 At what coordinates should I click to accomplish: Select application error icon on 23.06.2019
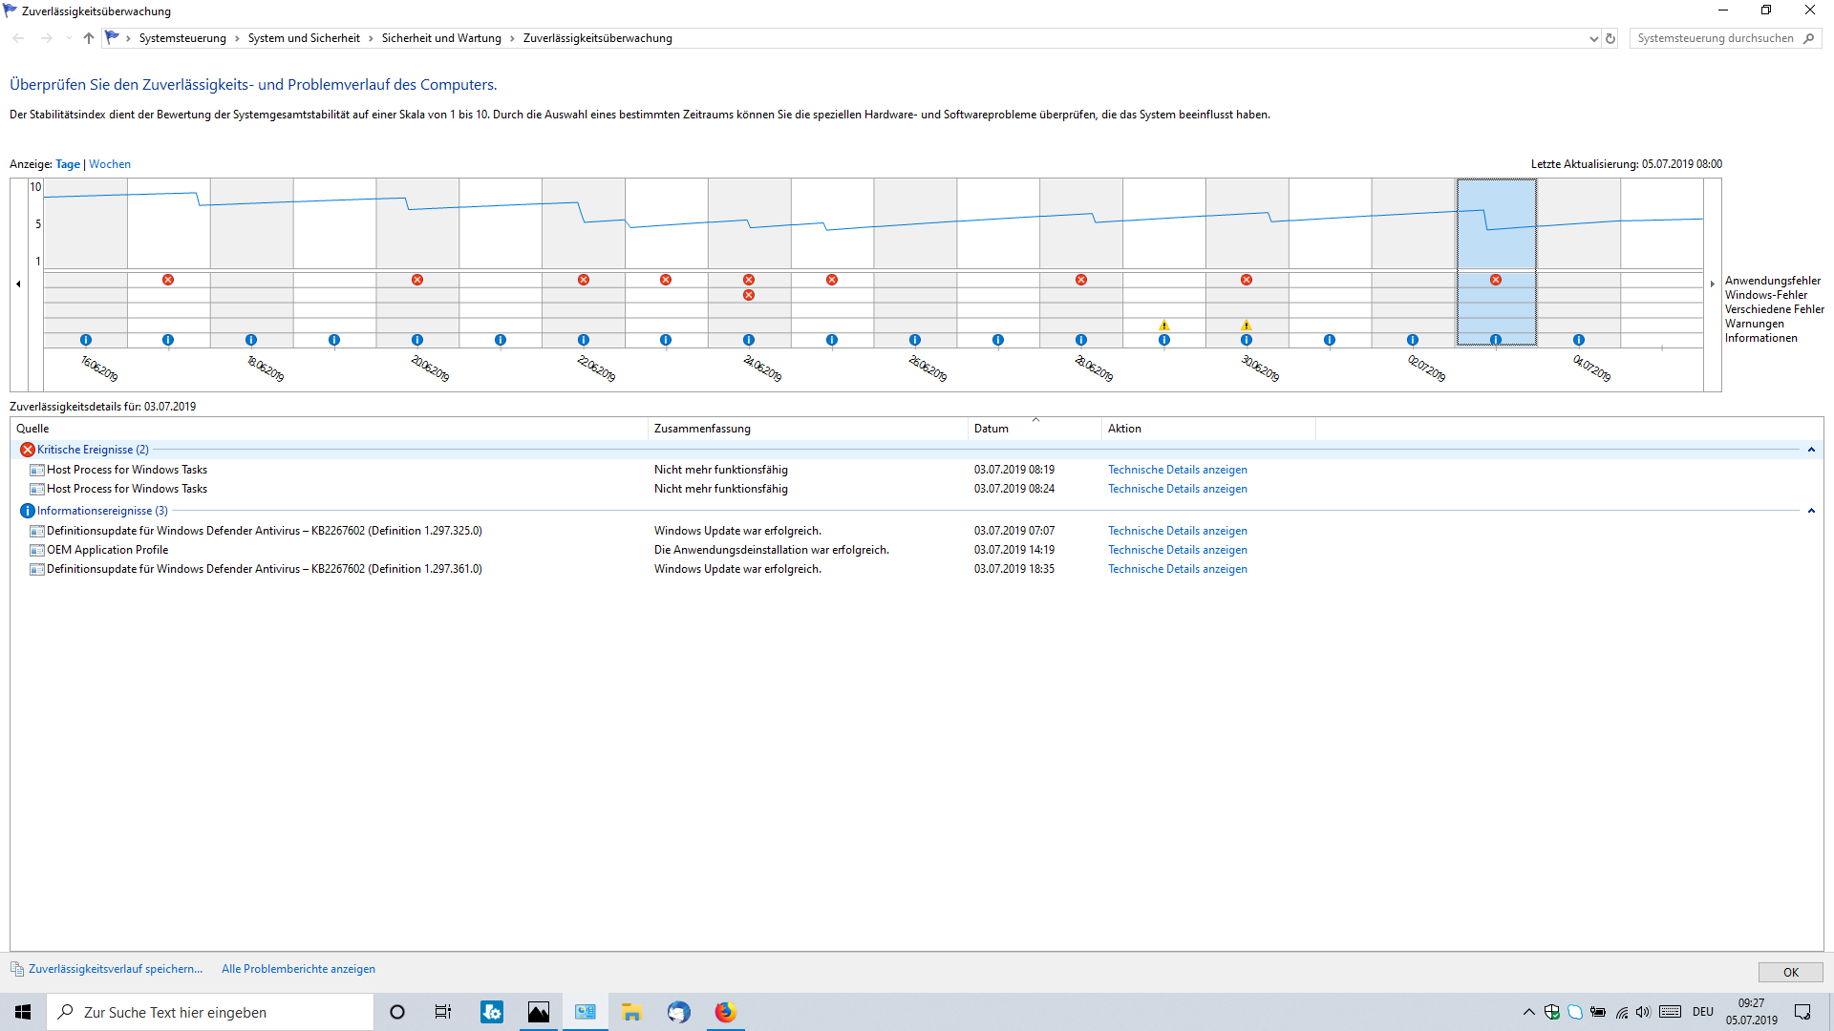pos(666,280)
